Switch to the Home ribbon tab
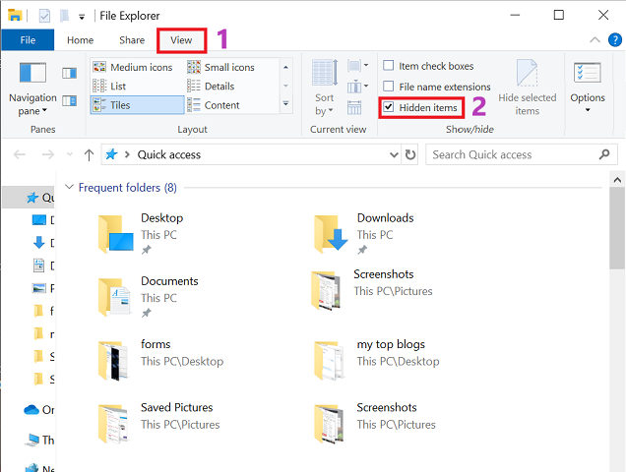The image size is (626, 472). pos(81,40)
